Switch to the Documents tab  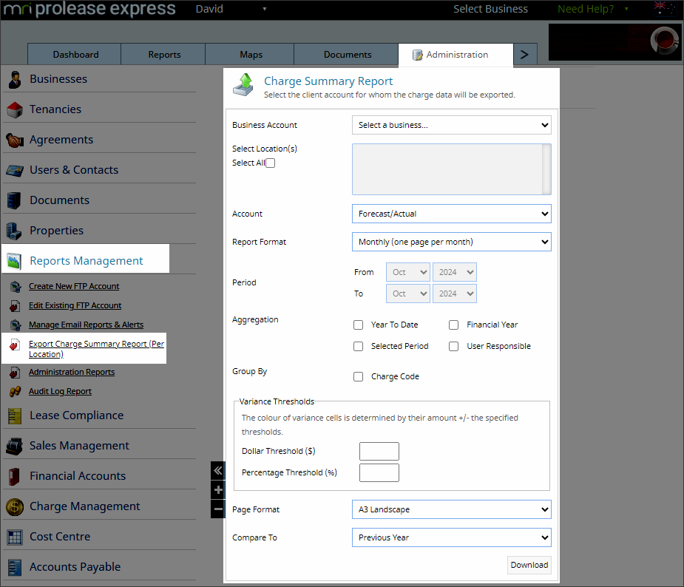346,55
